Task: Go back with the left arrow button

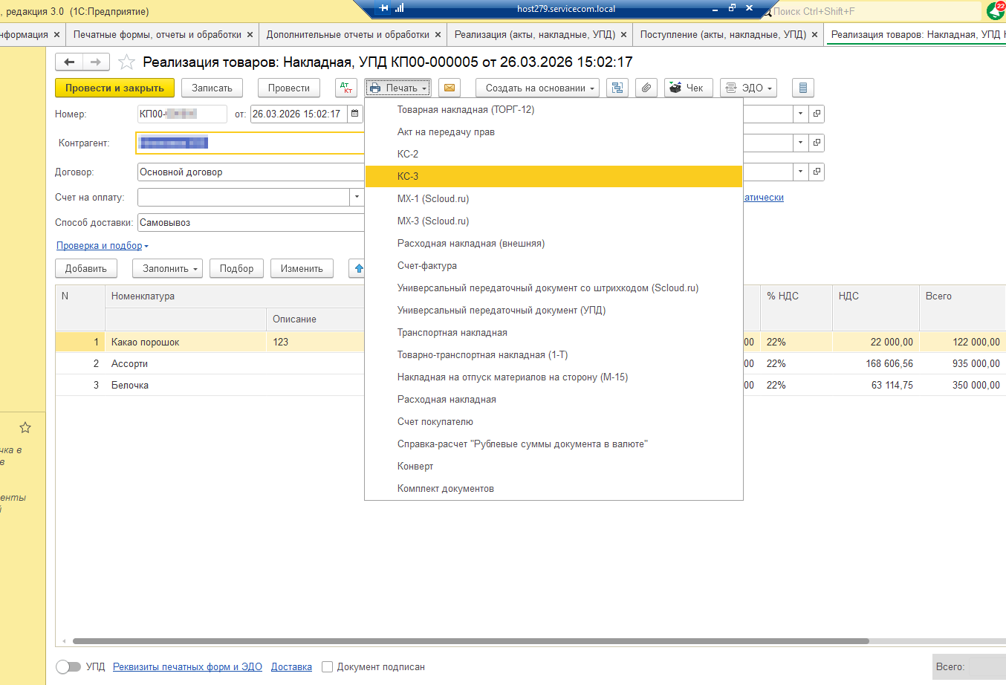Action: pyautogui.click(x=69, y=62)
